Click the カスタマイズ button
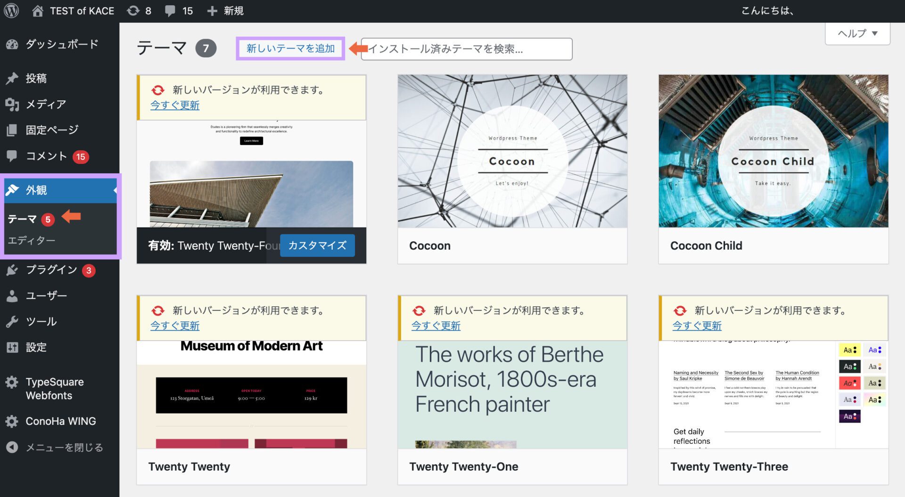905x497 pixels. coord(317,245)
